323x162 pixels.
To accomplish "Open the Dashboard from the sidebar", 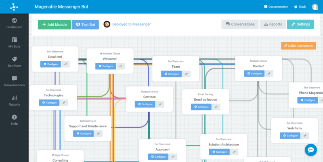I will 14,23.
